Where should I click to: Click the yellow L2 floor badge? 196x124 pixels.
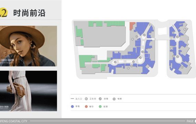[3, 12]
